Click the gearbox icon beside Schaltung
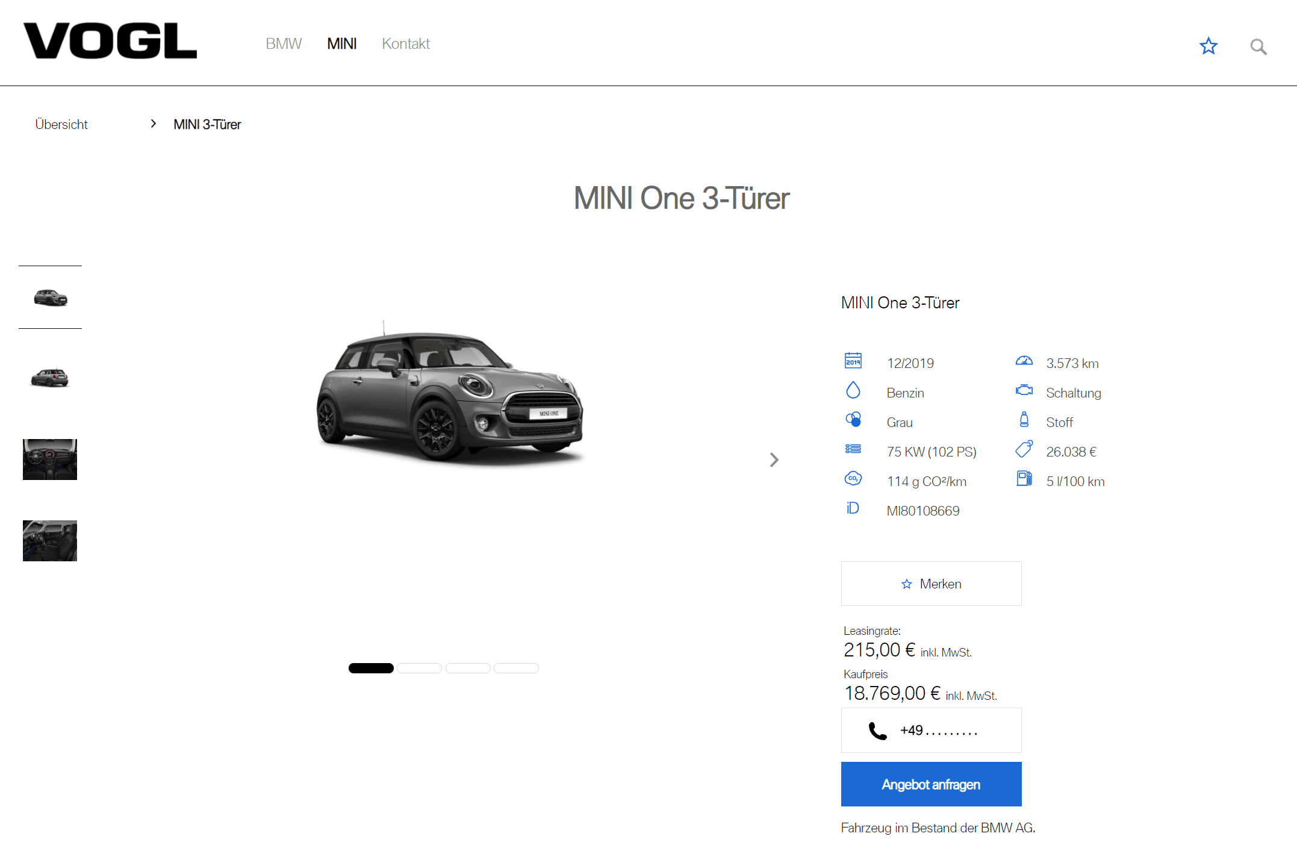The image size is (1297, 854). [1024, 390]
